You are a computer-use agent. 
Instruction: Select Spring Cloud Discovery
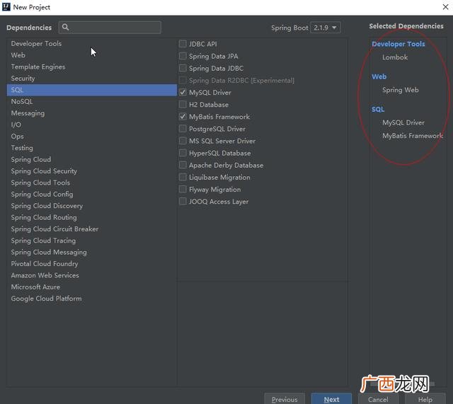91,206
